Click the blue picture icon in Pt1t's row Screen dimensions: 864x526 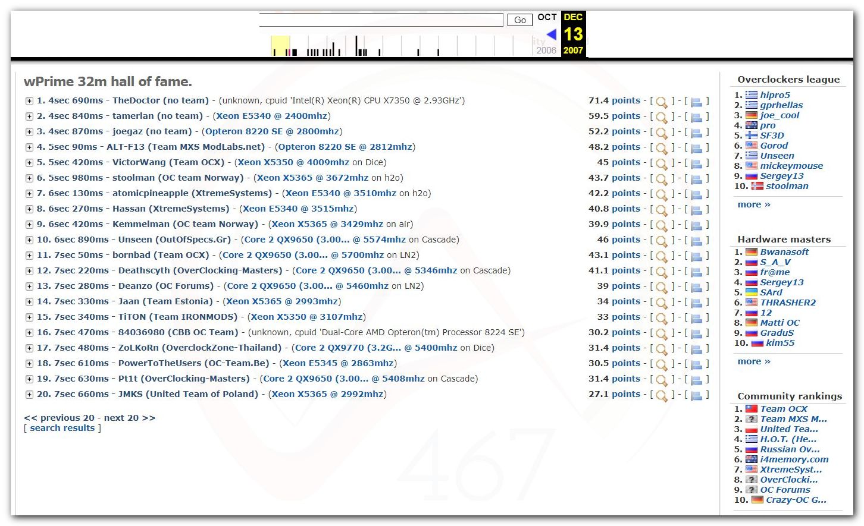click(697, 380)
